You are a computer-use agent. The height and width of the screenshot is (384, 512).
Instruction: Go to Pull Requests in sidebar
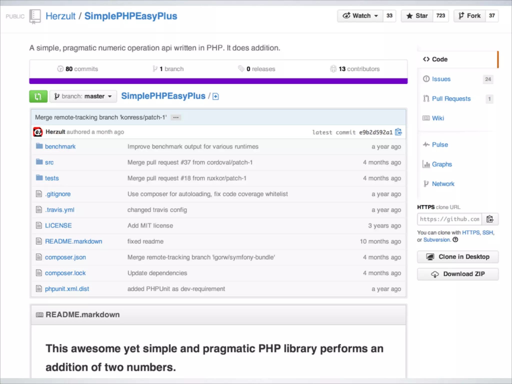tap(451, 99)
